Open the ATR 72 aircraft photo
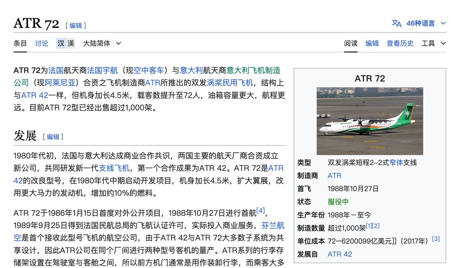The height and width of the screenshot is (268, 451). coord(370,121)
